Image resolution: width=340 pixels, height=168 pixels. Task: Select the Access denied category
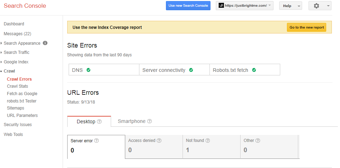(x=154, y=147)
